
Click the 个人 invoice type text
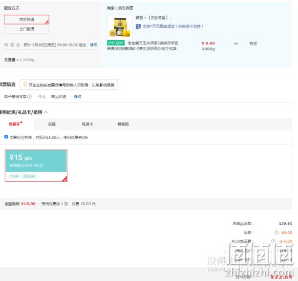42,97
